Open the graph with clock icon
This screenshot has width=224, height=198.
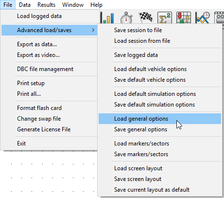(203, 18)
